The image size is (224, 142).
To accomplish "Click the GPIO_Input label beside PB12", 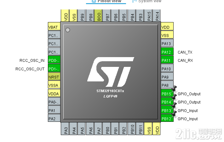I will (187, 119).
